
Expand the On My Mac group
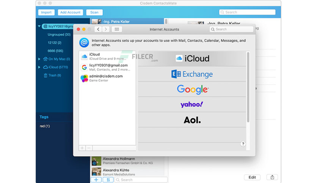(39, 59)
